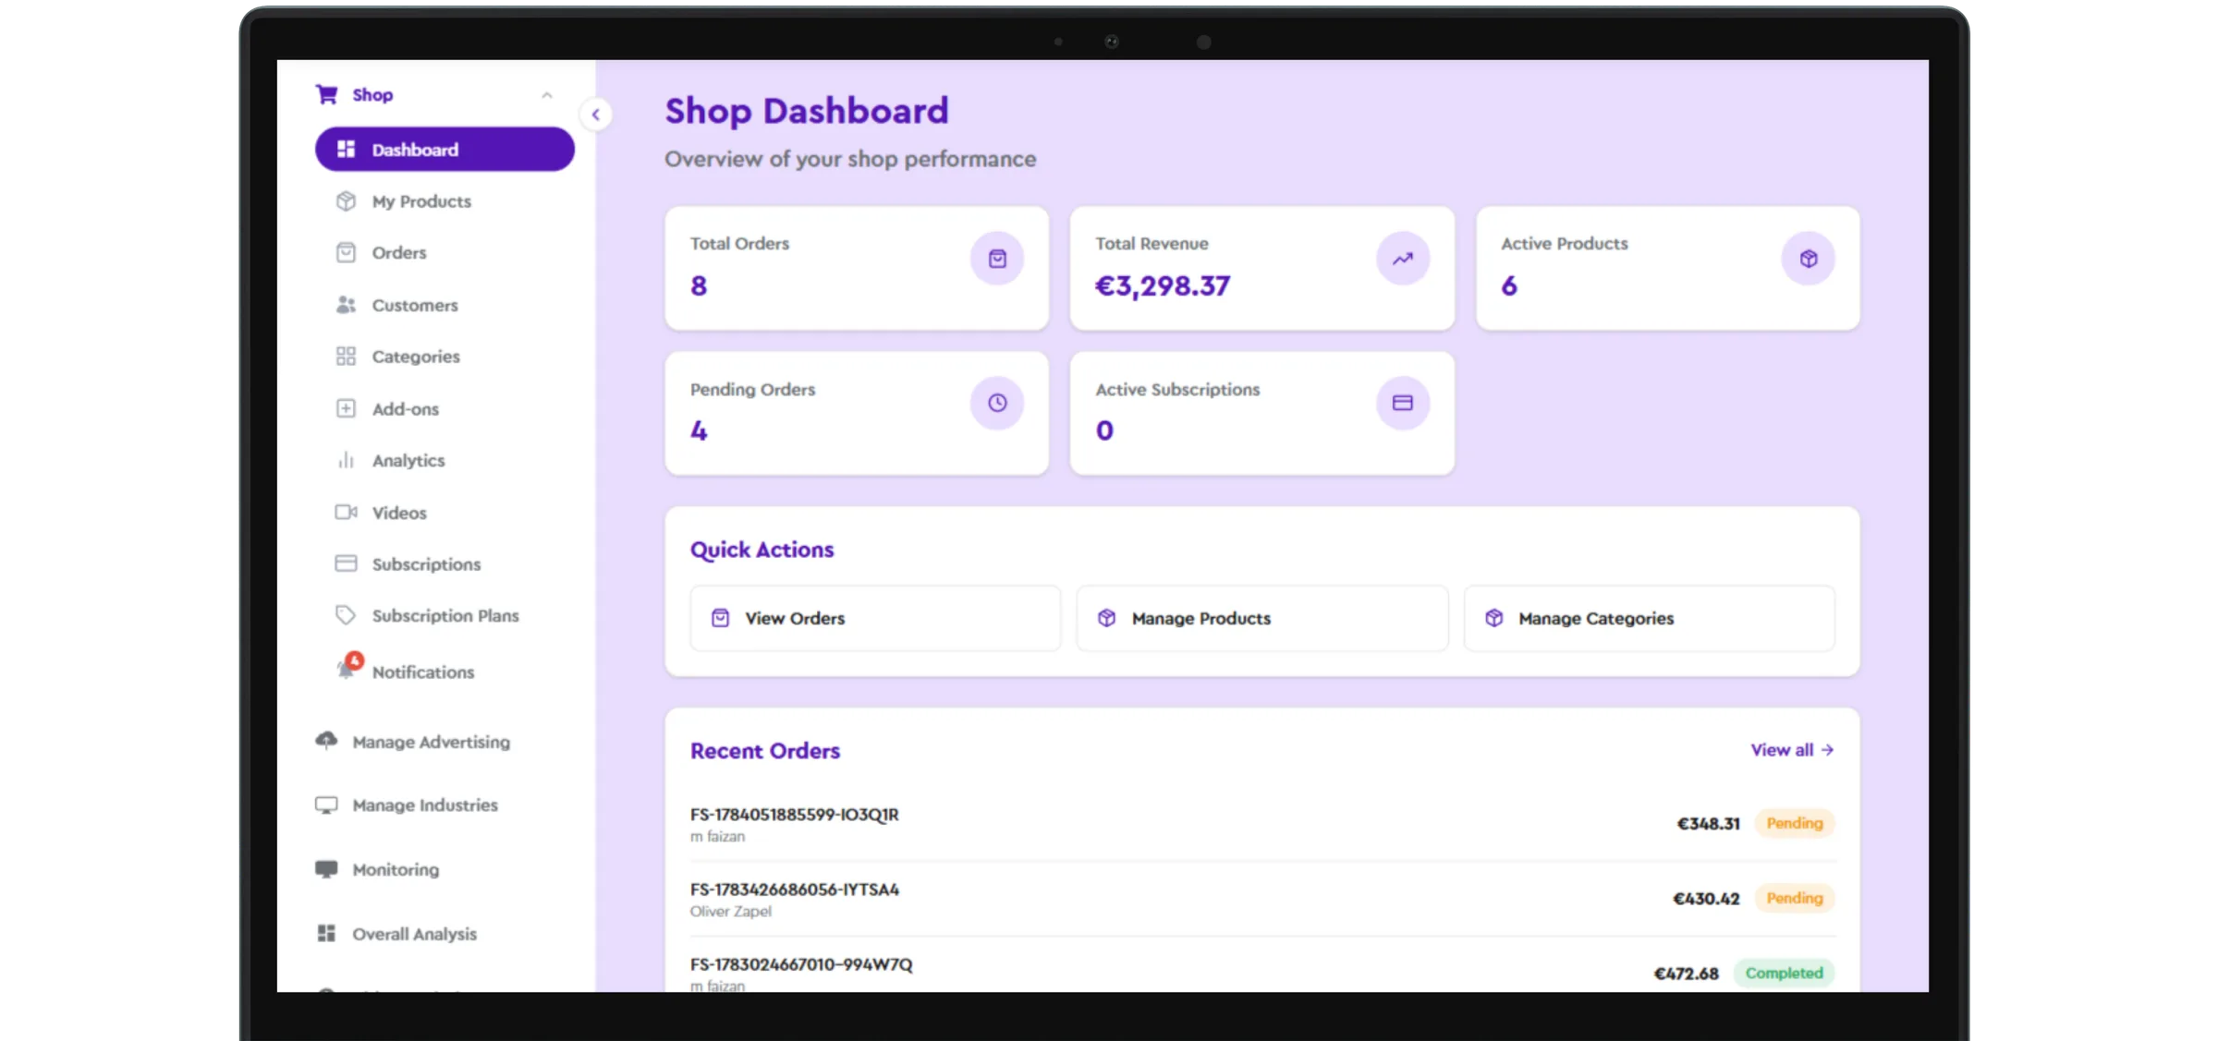
Task: Open the Dashboard menu item
Action: point(445,149)
